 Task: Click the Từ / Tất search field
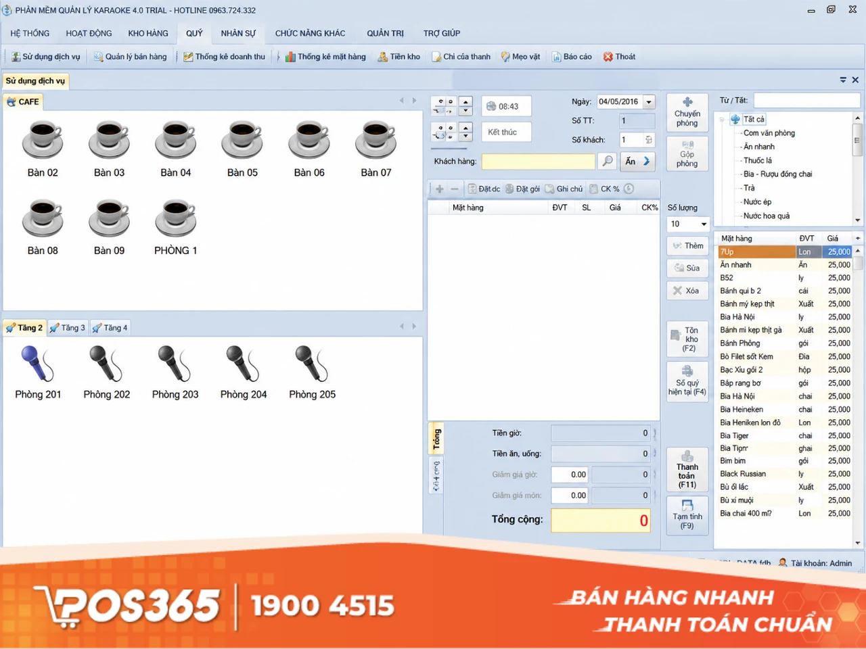(806, 101)
